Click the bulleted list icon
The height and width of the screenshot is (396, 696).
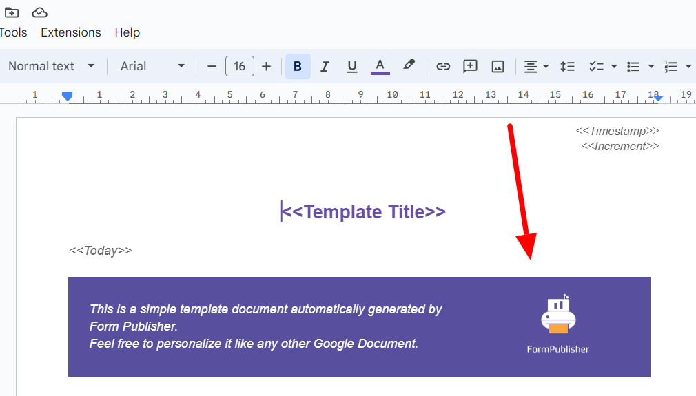[633, 67]
